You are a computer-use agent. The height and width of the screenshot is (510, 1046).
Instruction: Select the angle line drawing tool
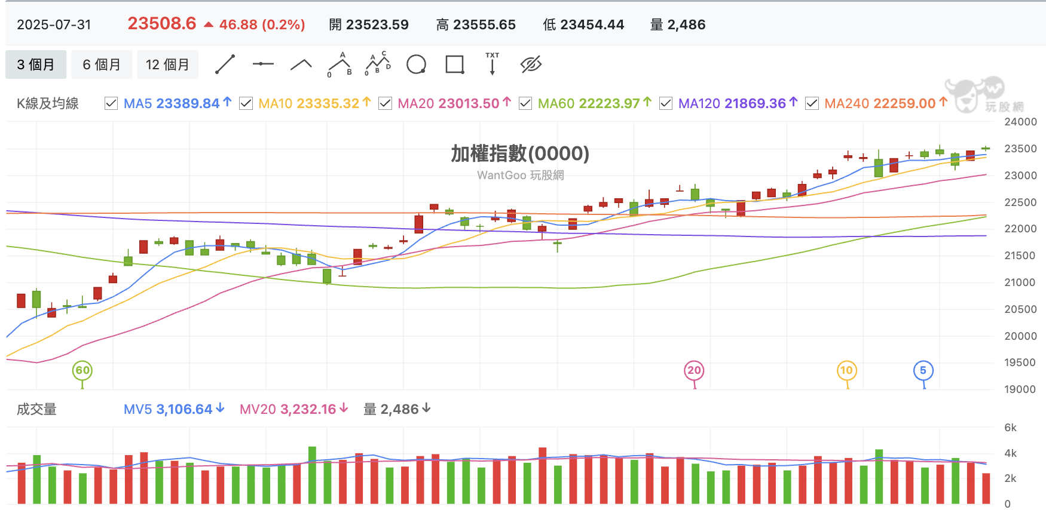coord(301,64)
